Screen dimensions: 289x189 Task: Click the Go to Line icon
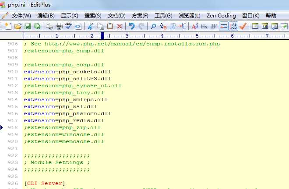point(183,26)
